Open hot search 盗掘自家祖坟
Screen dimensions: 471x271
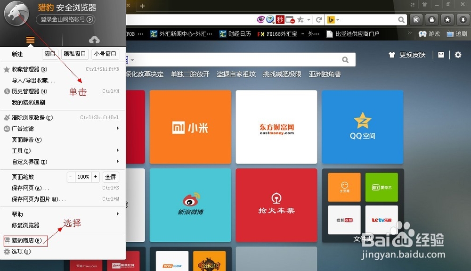click(x=236, y=74)
